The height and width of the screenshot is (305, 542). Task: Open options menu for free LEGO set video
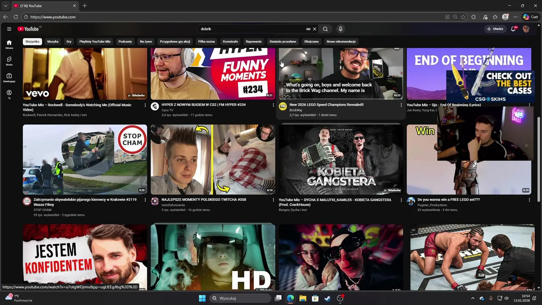[x=529, y=200]
